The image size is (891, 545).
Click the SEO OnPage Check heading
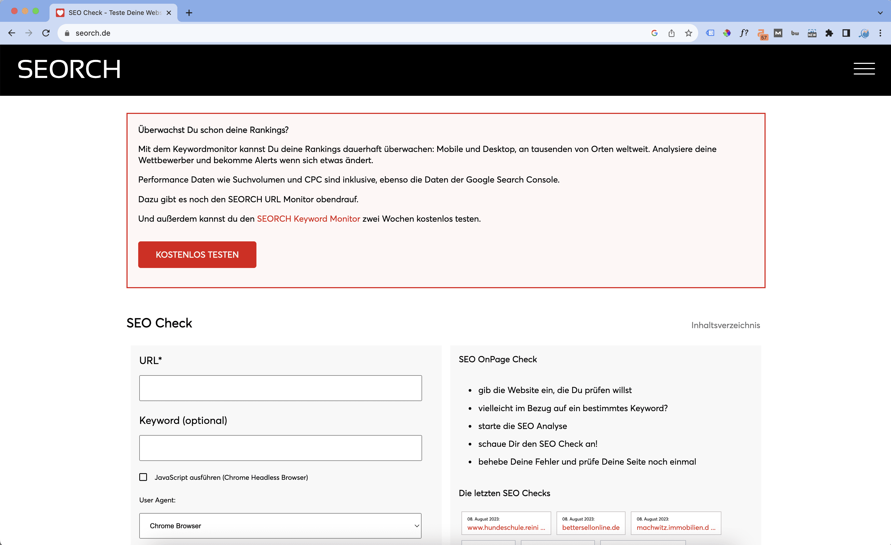pos(498,359)
